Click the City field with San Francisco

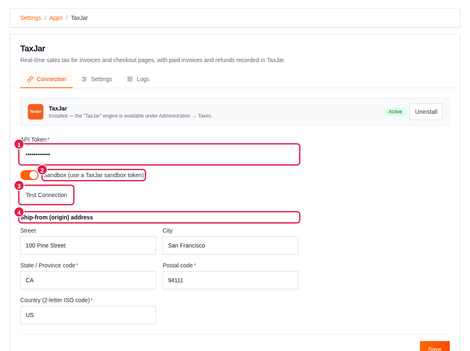230,245
